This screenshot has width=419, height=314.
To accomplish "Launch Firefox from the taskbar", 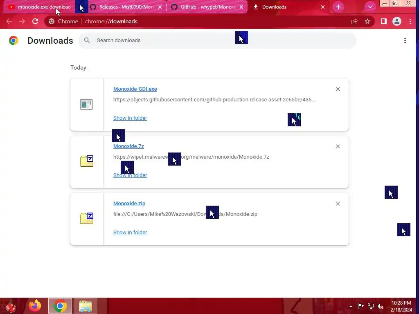I will coord(35,306).
